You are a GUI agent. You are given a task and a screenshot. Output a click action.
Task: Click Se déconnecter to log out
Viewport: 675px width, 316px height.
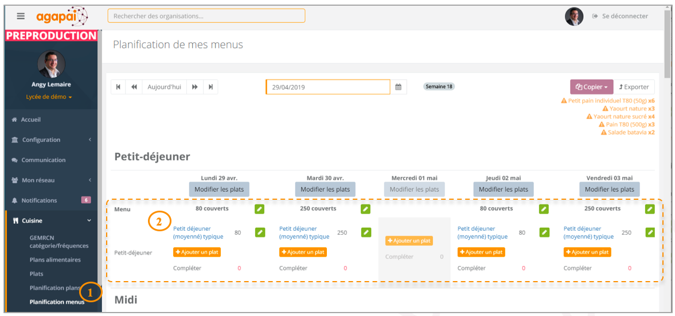620,16
